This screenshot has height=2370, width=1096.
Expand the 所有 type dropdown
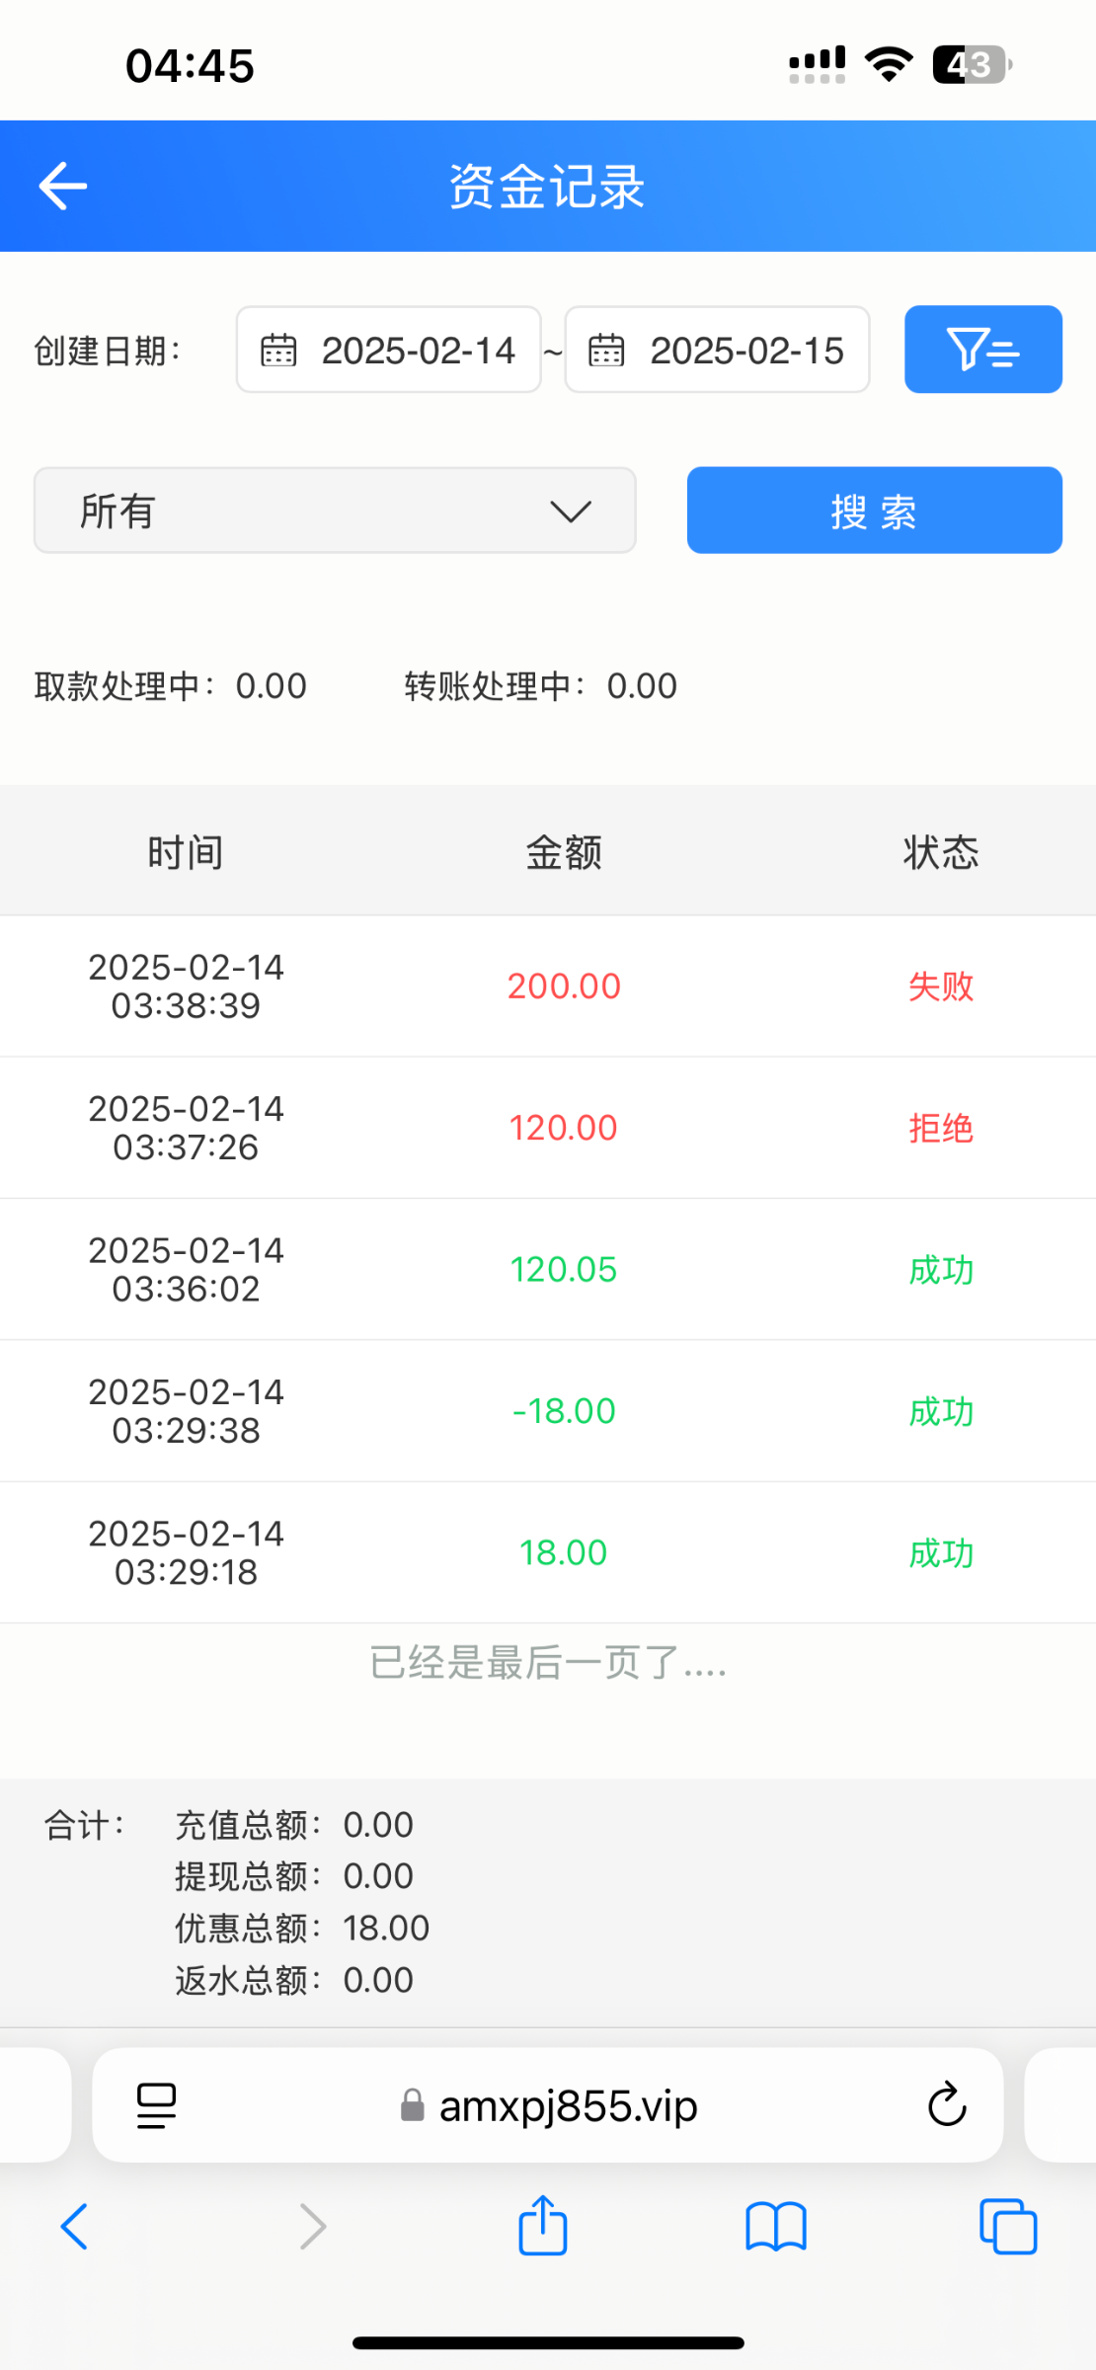[334, 511]
